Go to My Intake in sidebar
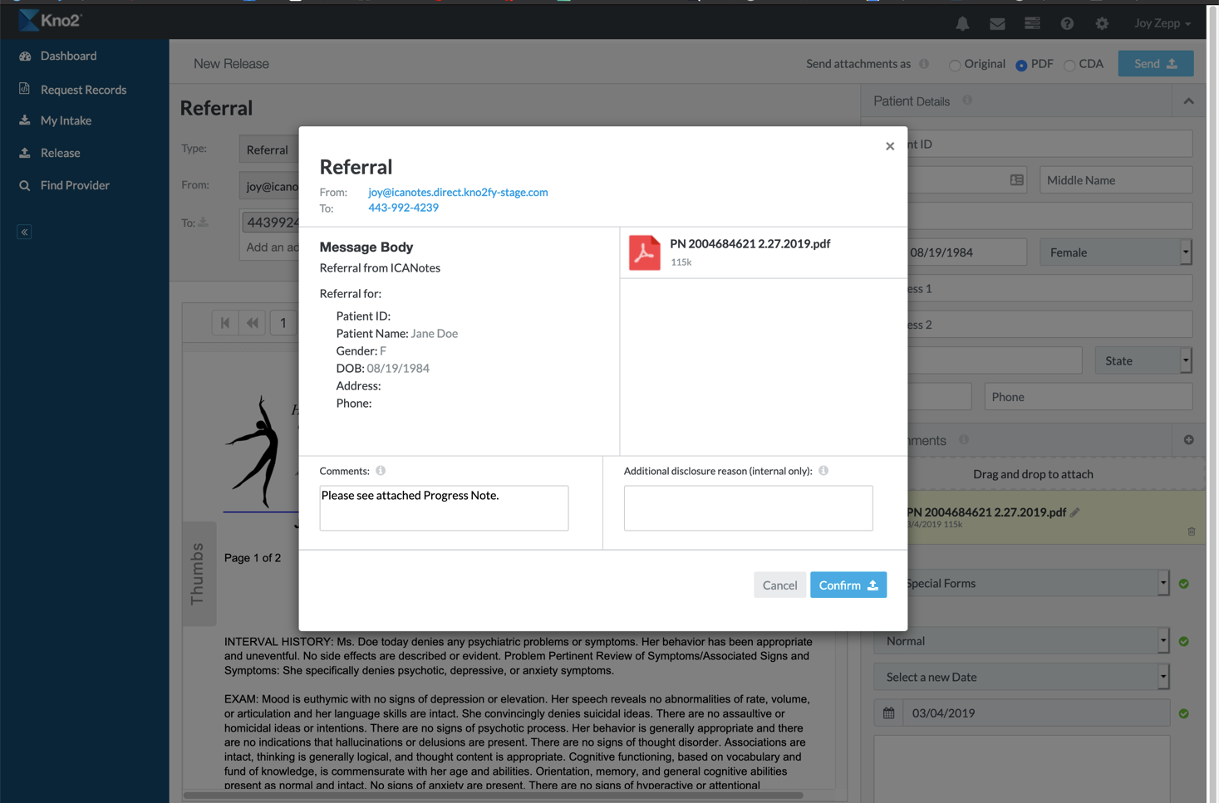Viewport: 1219px width, 803px height. [x=66, y=120]
